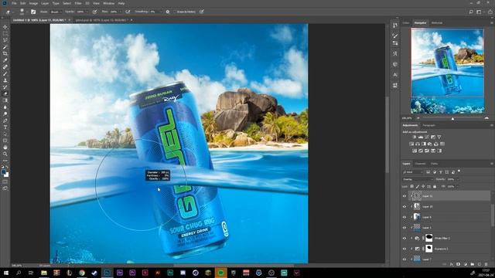Image resolution: width=495 pixels, height=278 pixels.
Task: Switch to the Channels tab
Action: (420, 164)
